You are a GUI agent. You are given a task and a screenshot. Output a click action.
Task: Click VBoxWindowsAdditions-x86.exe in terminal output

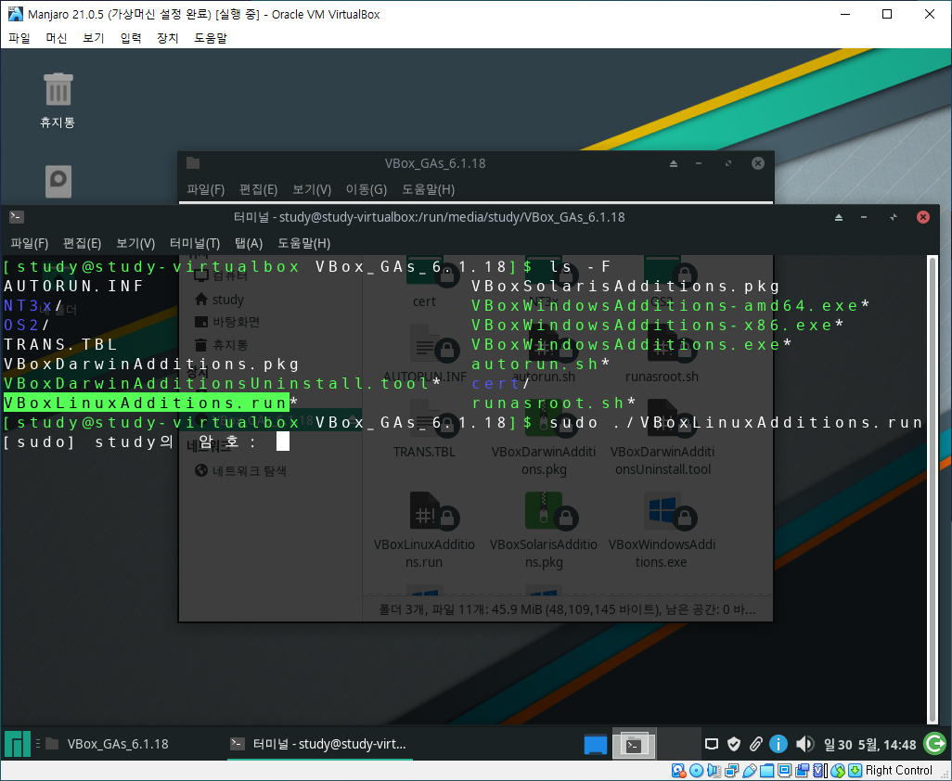(x=651, y=325)
